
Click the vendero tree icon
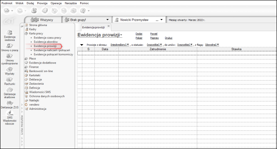(26, 104)
